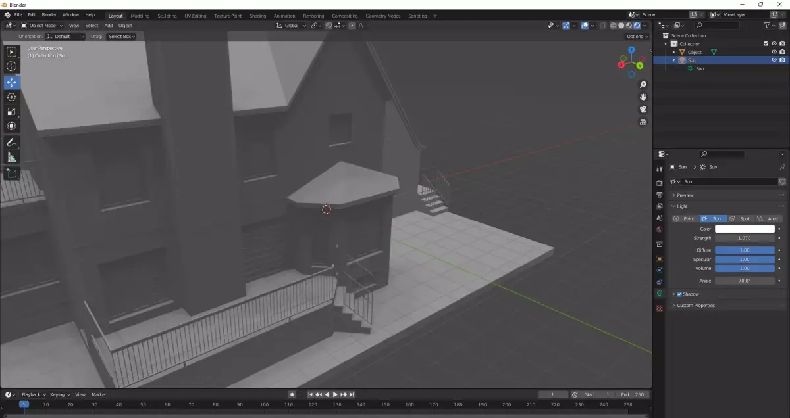Select the Cursor tool
Screen dimensions: 790x418
pyautogui.click(x=12, y=66)
